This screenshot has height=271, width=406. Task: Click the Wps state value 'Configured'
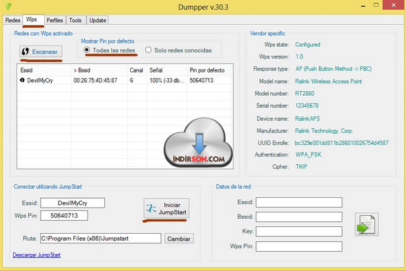(x=308, y=44)
